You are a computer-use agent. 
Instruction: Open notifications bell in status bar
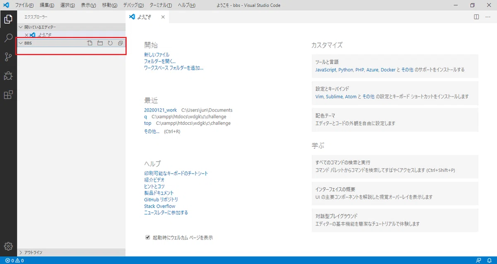490,261
